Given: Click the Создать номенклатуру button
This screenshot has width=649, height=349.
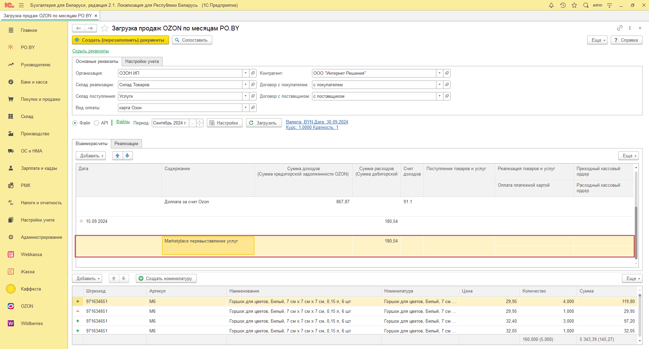Looking at the screenshot, I should click(x=166, y=278).
